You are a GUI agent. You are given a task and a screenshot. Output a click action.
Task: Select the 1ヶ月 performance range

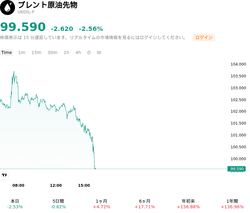(x=102, y=204)
